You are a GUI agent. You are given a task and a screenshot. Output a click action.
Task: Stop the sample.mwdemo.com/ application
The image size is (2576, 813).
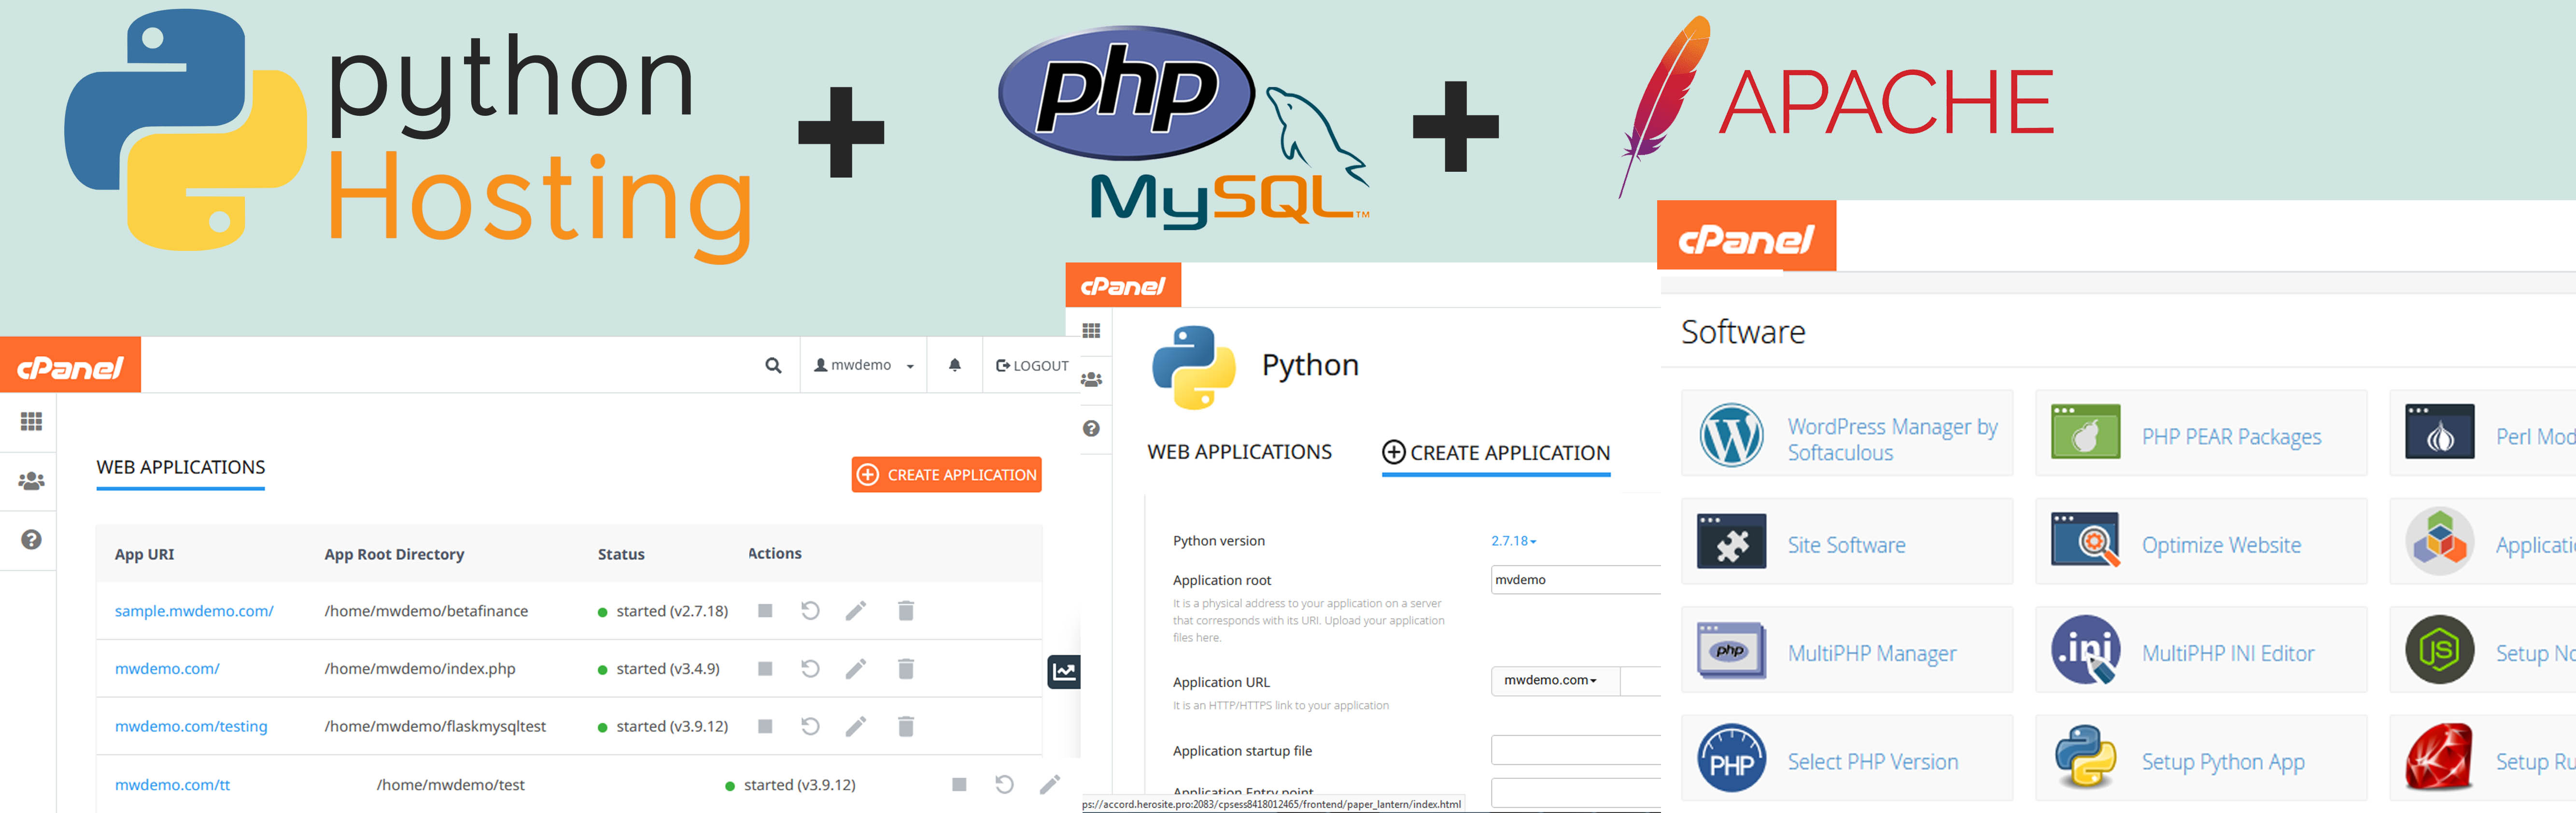(x=765, y=610)
